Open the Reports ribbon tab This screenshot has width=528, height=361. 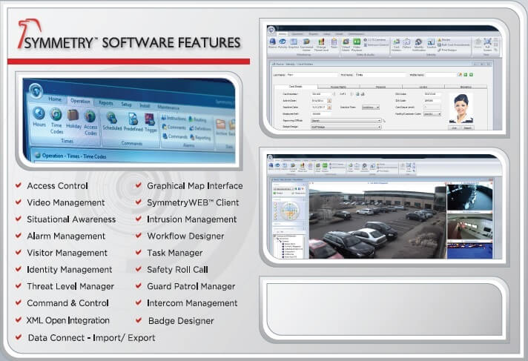[106, 103]
